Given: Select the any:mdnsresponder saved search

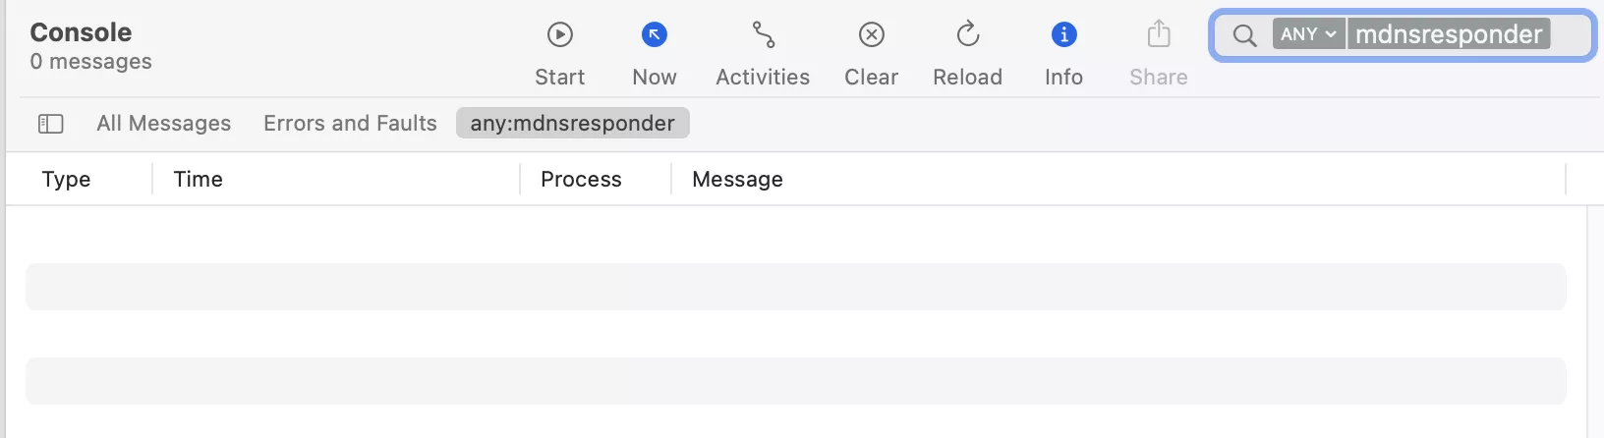Looking at the screenshot, I should (x=572, y=124).
